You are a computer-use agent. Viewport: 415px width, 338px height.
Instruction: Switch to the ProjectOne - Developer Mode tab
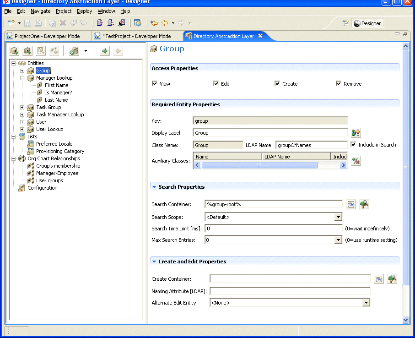(x=47, y=35)
